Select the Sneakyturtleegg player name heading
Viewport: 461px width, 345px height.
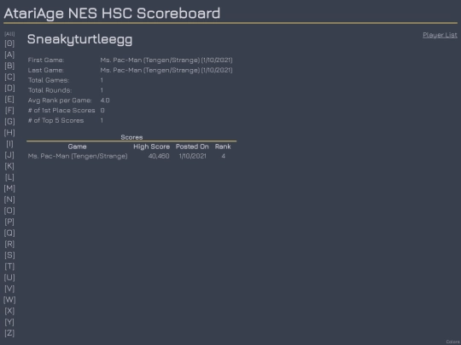tap(79, 39)
